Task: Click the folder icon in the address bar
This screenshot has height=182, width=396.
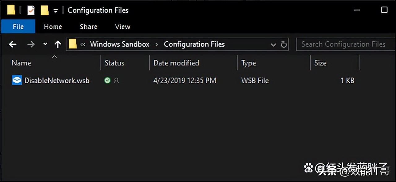Action: (72, 44)
